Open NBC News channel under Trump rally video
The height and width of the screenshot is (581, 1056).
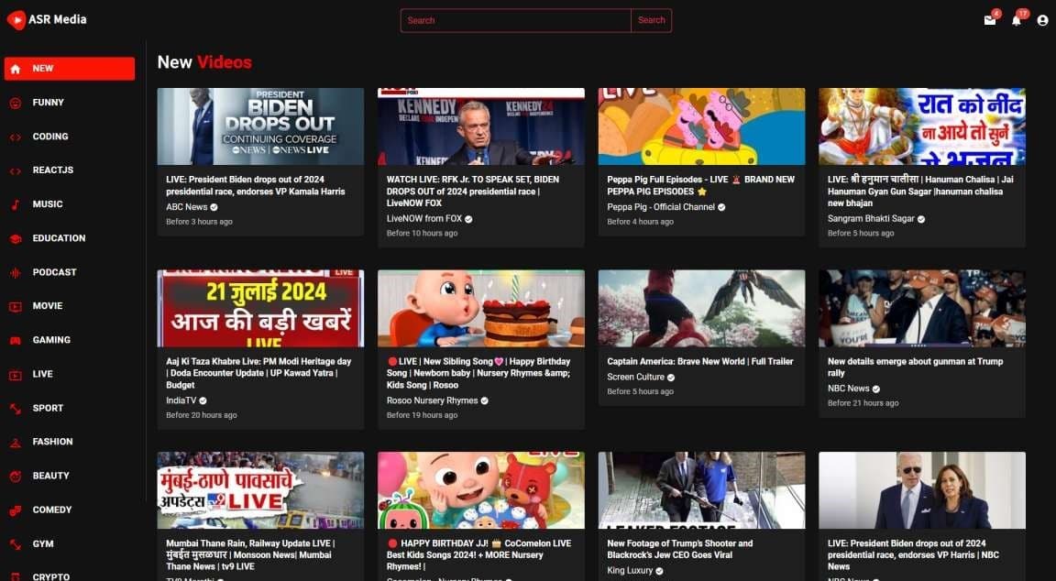click(x=849, y=389)
